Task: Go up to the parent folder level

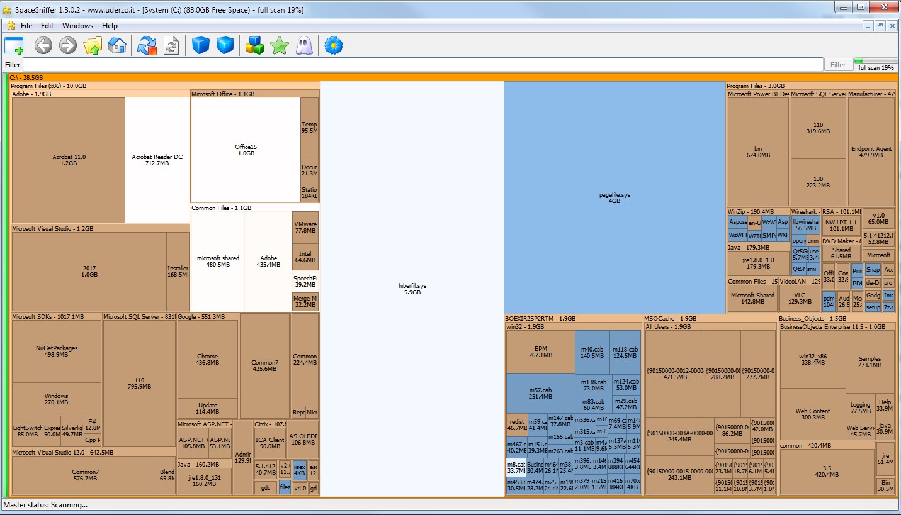Action: (x=93, y=45)
